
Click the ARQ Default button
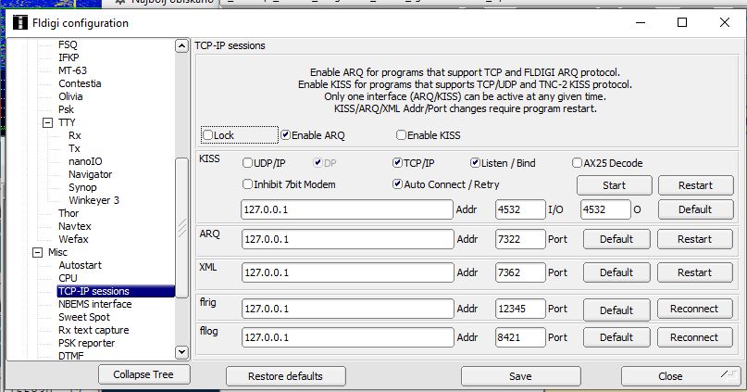click(x=616, y=239)
